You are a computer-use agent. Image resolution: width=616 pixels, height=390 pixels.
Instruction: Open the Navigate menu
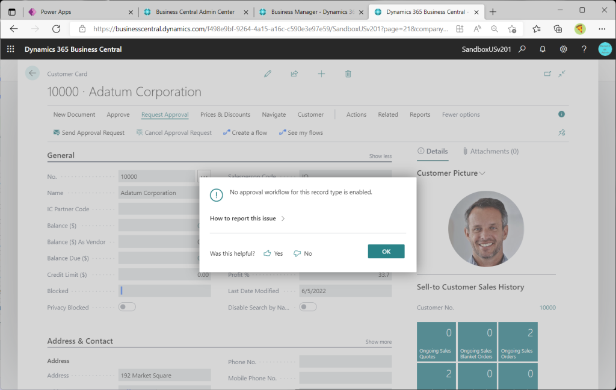point(274,114)
